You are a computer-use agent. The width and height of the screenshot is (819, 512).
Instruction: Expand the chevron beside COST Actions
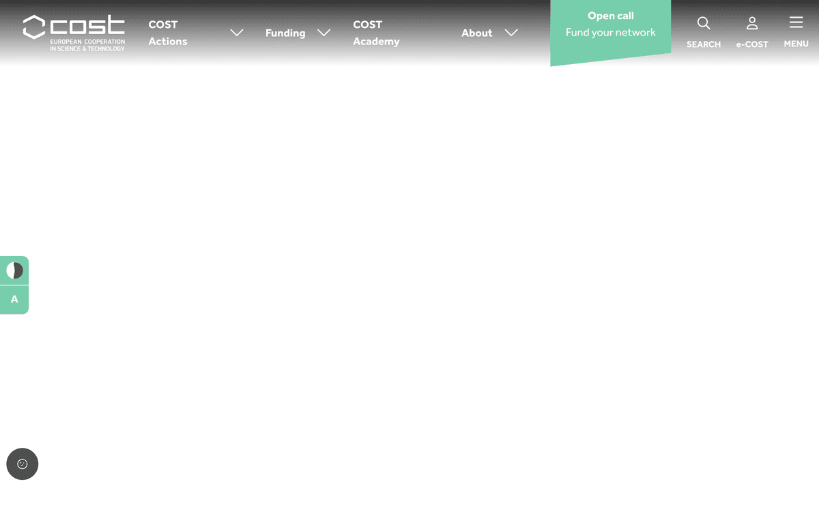(x=237, y=33)
